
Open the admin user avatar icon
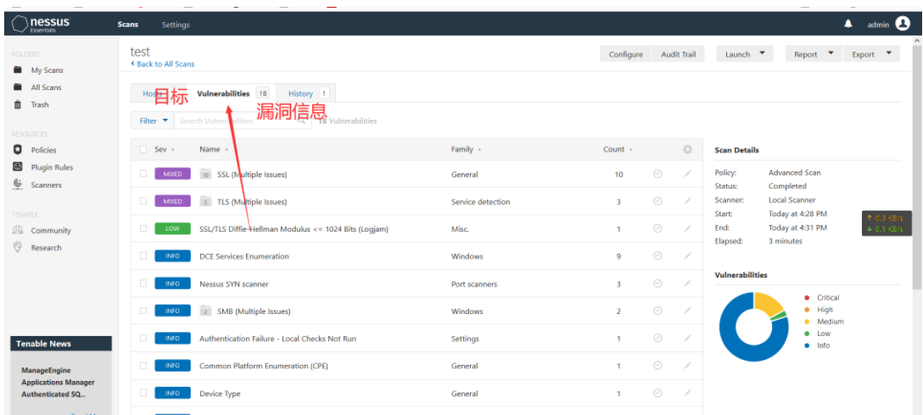(x=903, y=24)
